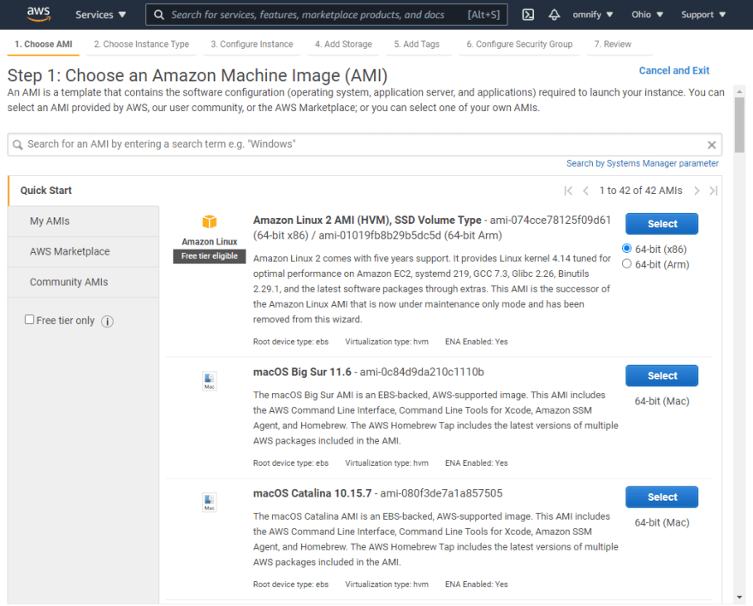
Task: Go to last page of AMIs
Action: [714, 191]
